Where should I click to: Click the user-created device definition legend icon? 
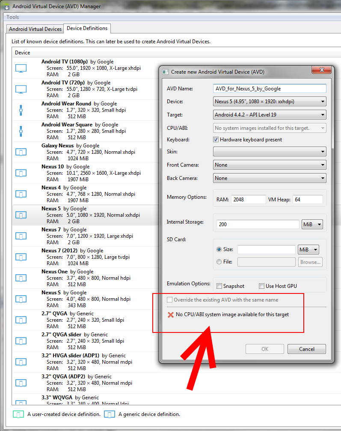[18, 415]
